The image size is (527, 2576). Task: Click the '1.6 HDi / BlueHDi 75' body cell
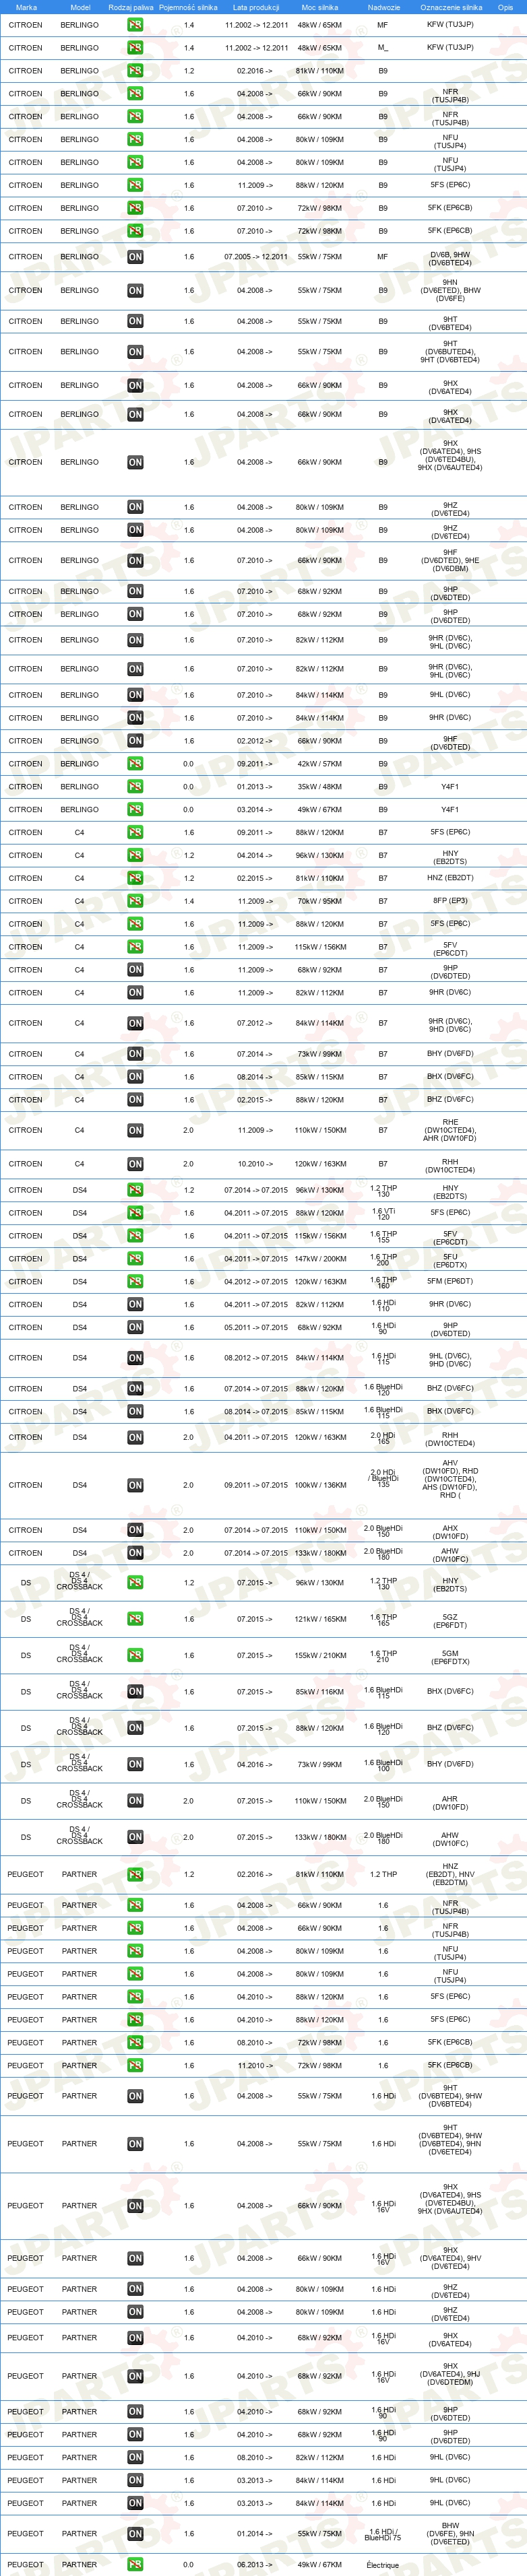[383, 2534]
